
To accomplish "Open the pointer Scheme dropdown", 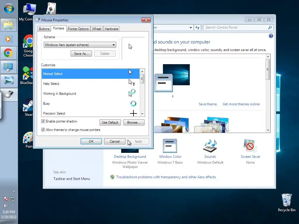I will 80,45.
